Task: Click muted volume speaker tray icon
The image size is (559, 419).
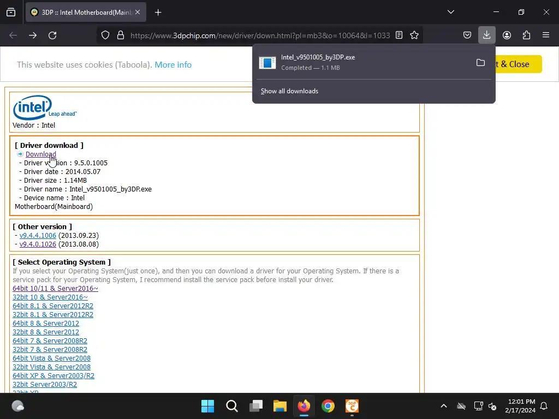Action: (x=493, y=406)
